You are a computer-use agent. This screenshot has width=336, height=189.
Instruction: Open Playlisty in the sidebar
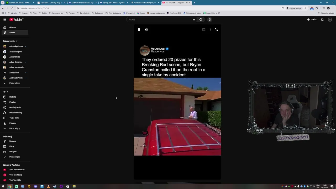(x=14, y=102)
